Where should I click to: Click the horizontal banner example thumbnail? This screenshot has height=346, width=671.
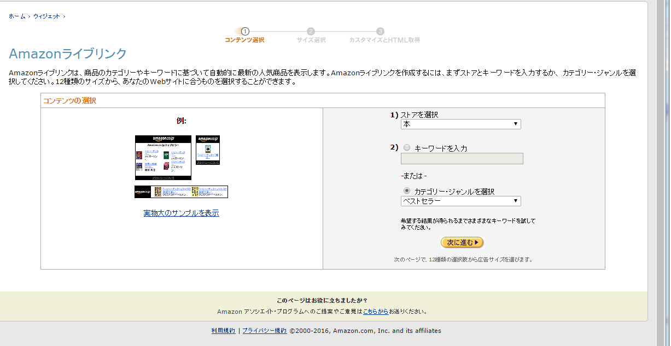click(181, 192)
